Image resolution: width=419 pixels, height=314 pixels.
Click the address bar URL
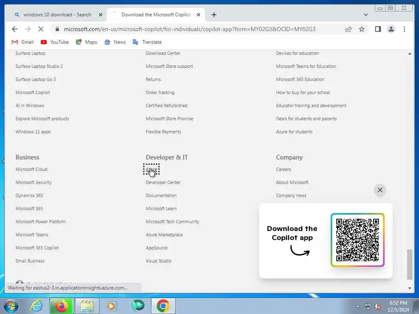pyautogui.click(x=189, y=29)
